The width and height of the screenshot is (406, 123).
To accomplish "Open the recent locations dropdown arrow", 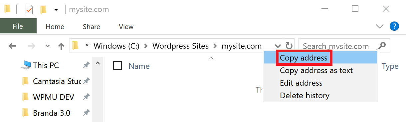I will click(x=47, y=46).
